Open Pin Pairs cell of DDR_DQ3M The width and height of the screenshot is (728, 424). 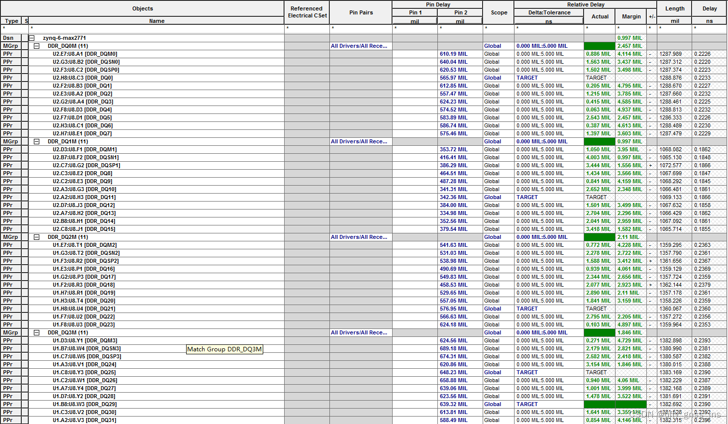pos(361,332)
